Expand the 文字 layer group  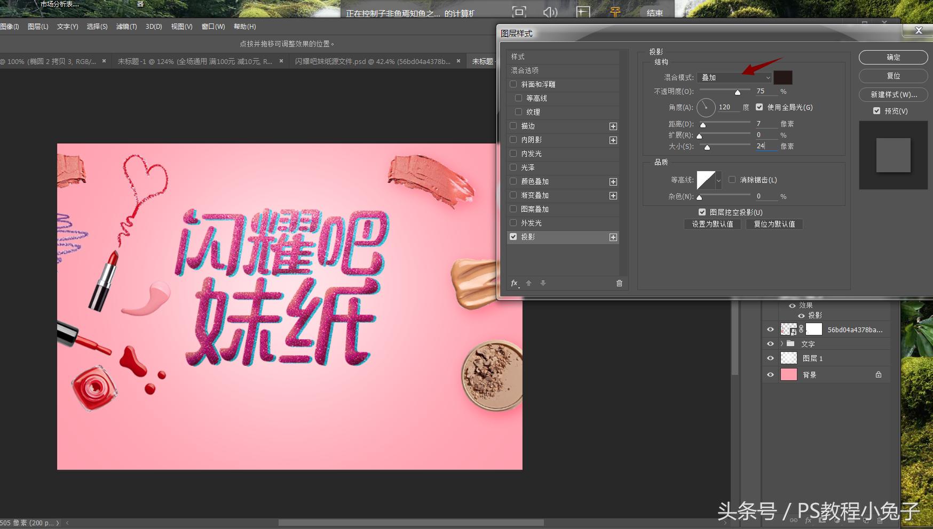pyautogui.click(x=782, y=343)
